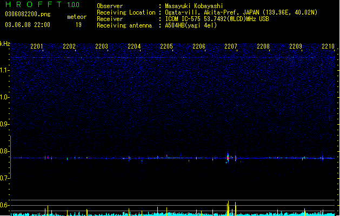Click the 0.9 frequency axis label
This screenshot has height=216, width=340.
point(4,124)
